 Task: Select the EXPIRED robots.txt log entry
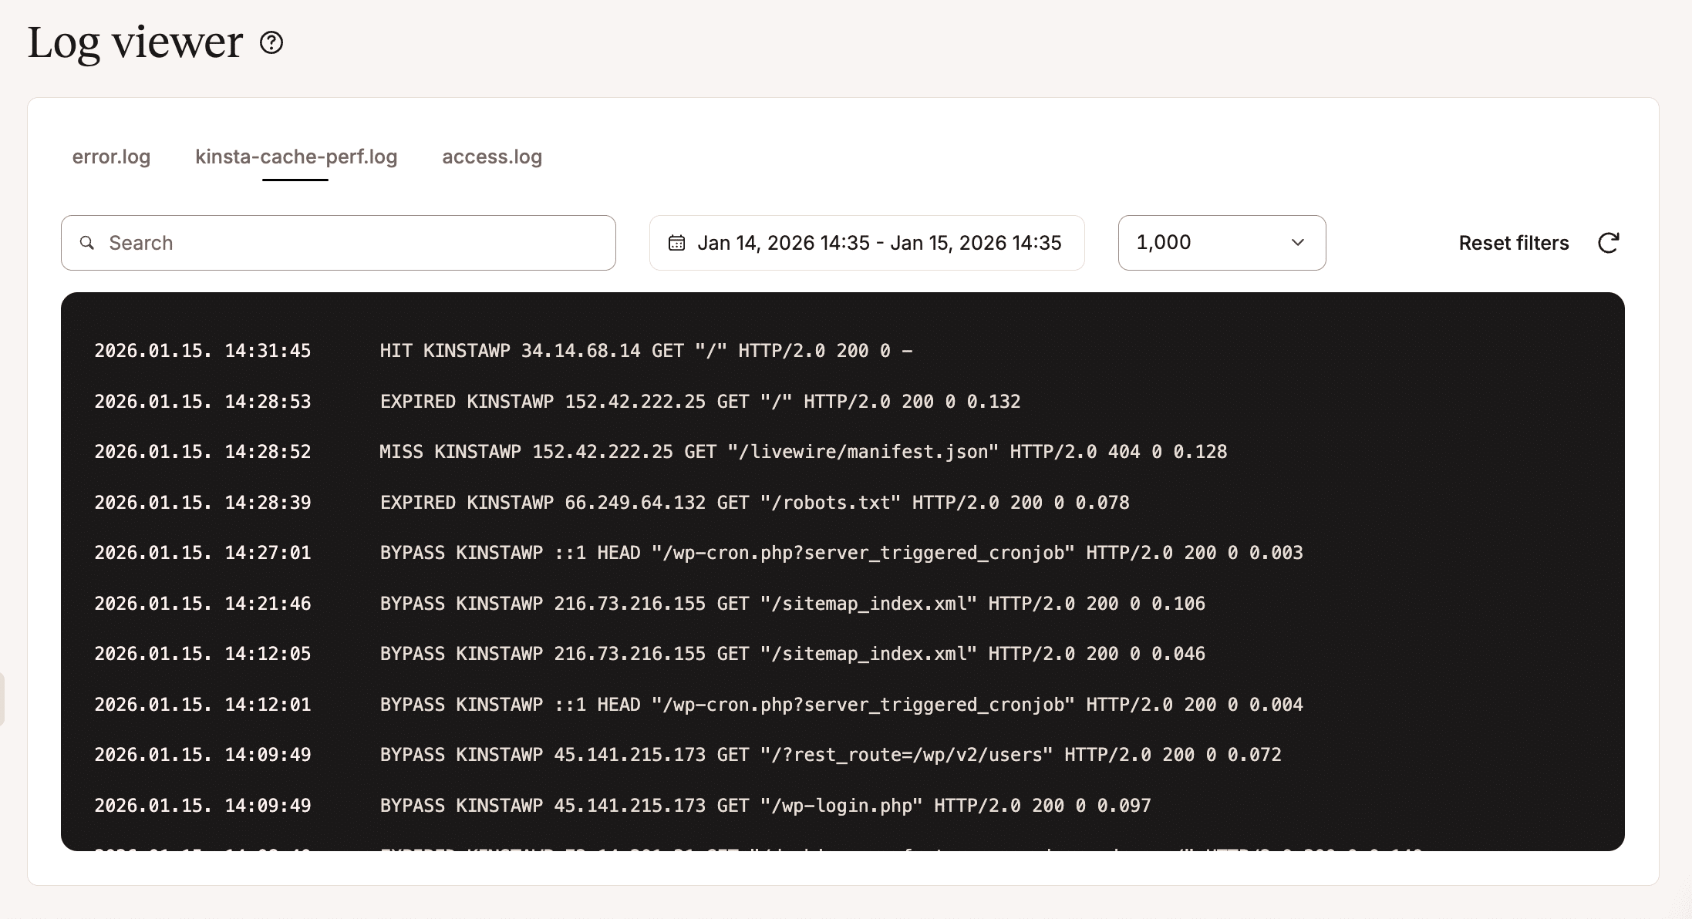click(x=752, y=501)
